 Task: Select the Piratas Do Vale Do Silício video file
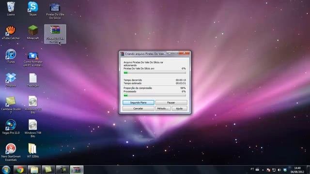coord(55,11)
